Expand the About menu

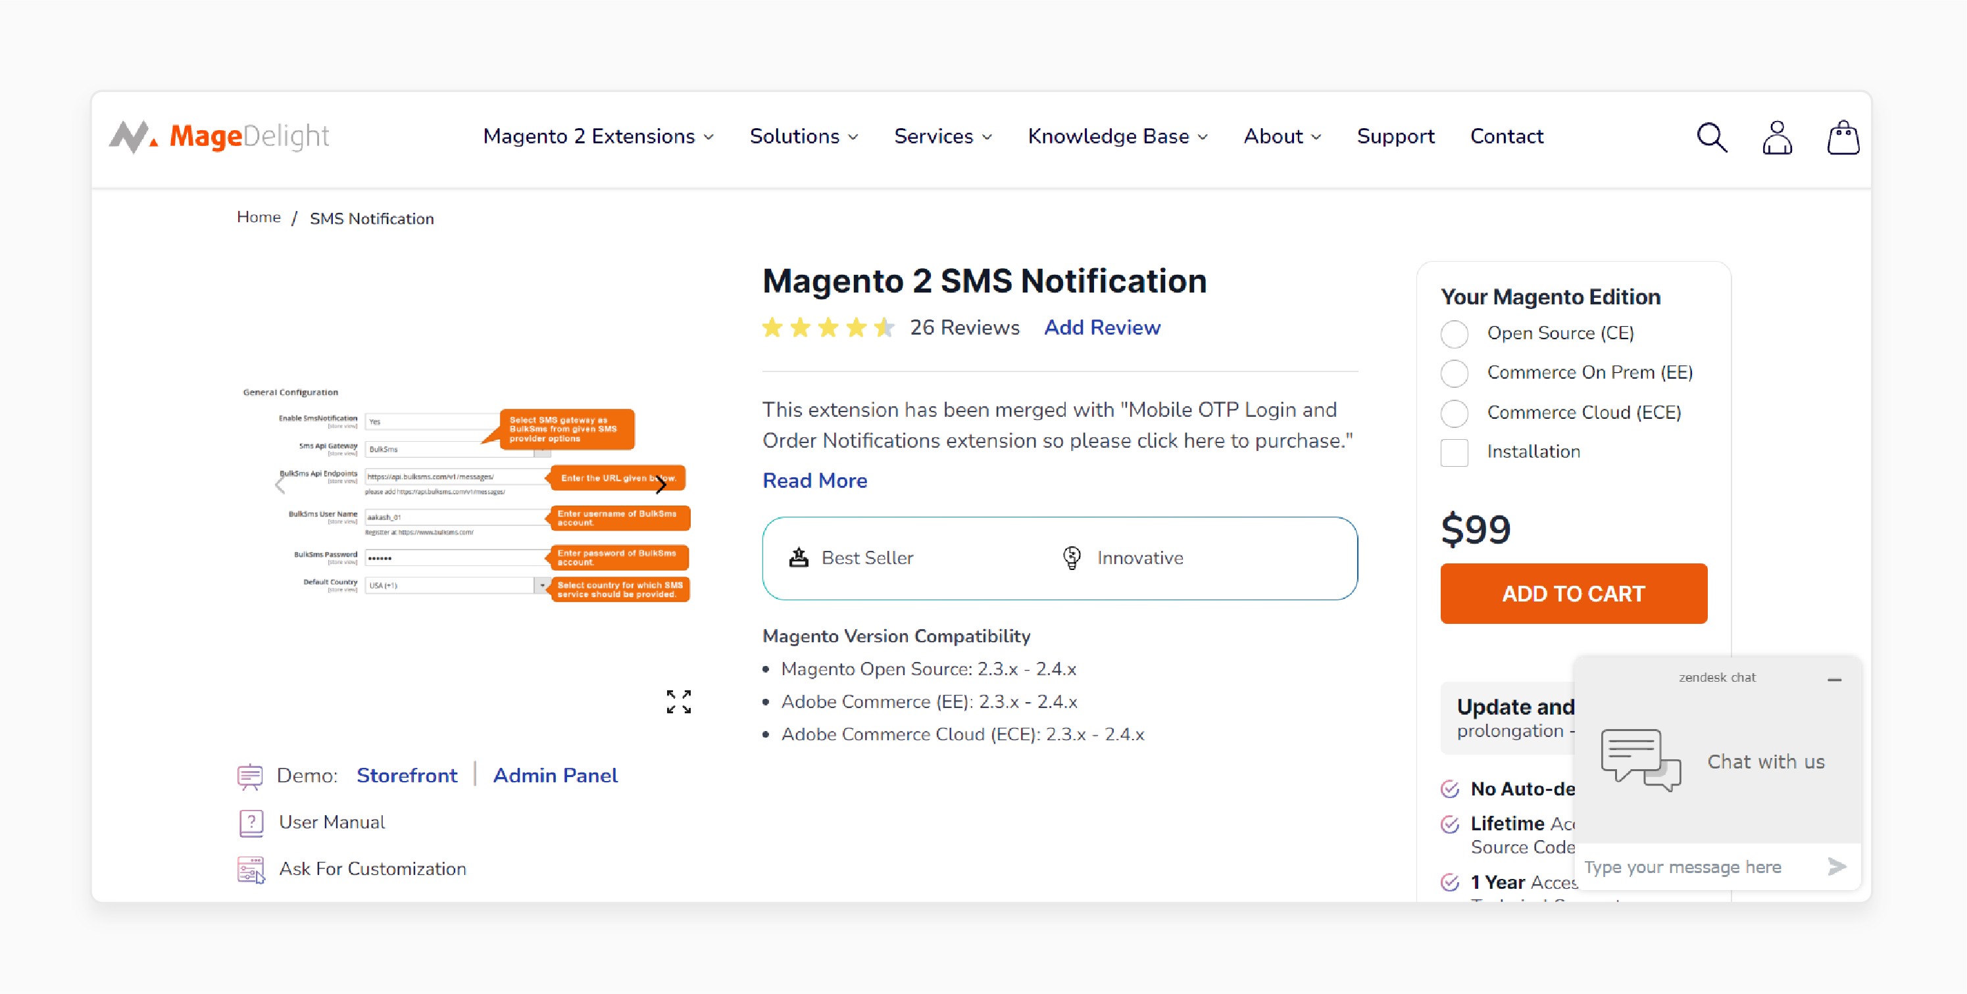pos(1282,137)
